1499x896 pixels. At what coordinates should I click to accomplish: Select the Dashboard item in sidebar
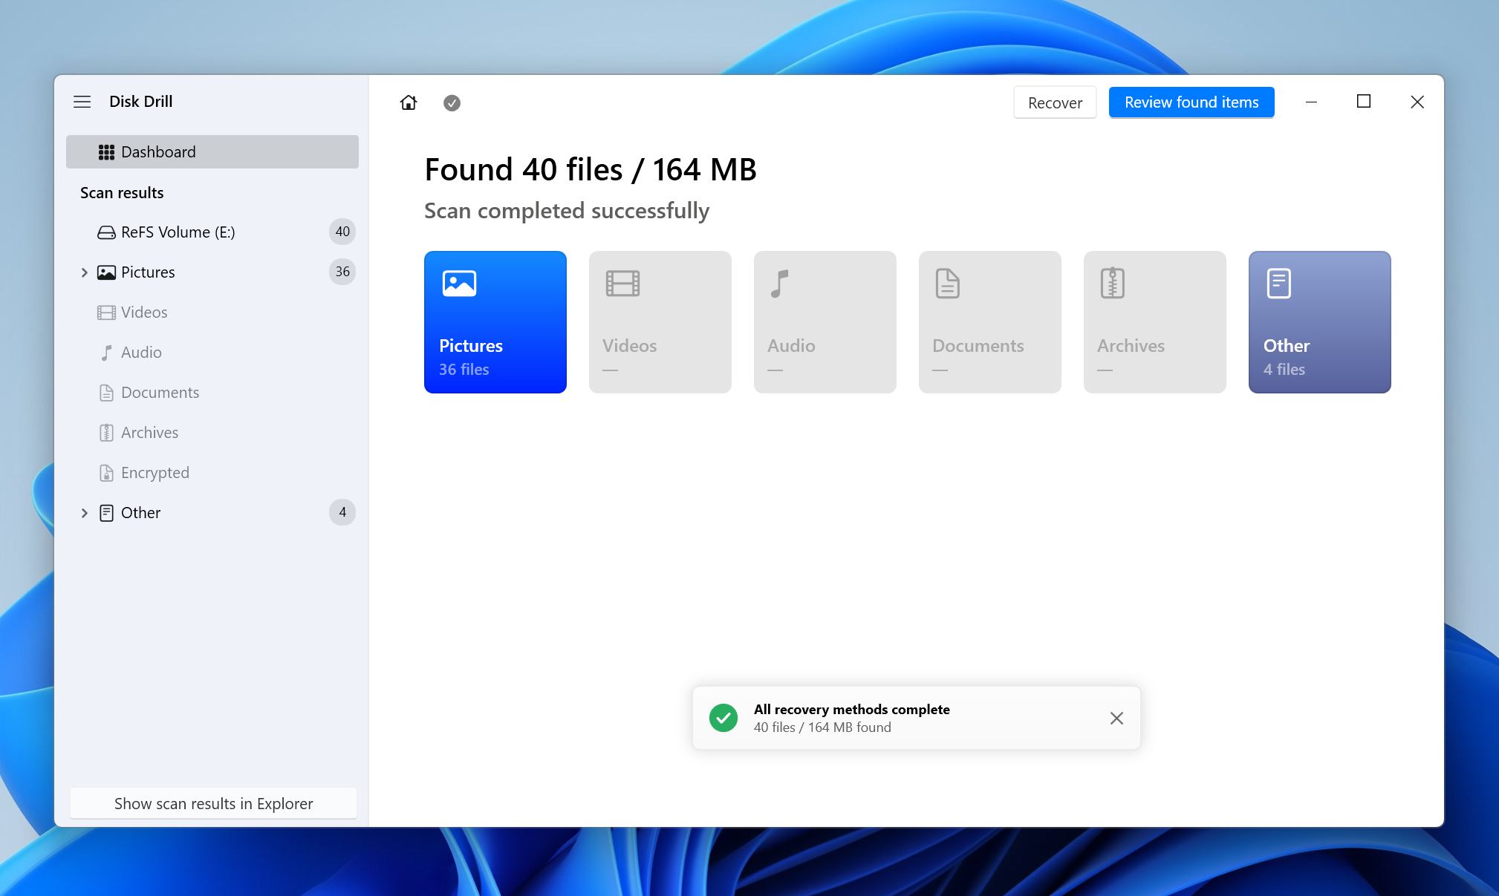[x=212, y=151]
